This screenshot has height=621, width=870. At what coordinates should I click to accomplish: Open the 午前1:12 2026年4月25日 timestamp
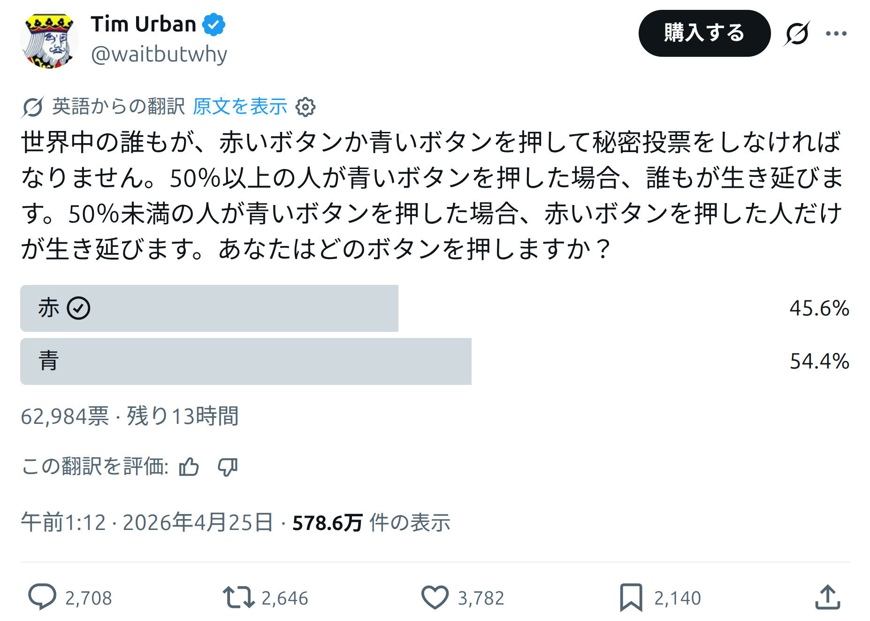(x=146, y=522)
